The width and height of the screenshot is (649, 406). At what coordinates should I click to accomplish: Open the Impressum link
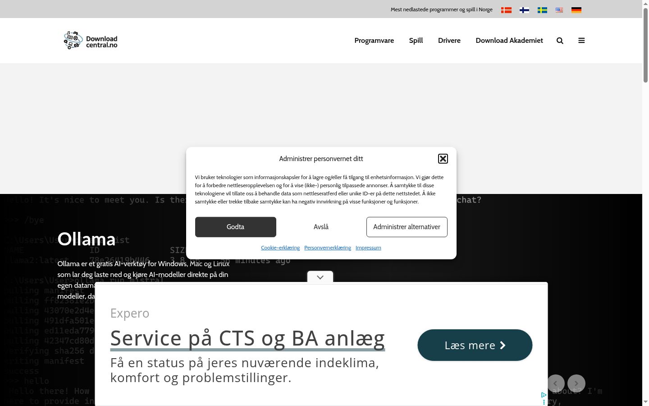click(x=368, y=248)
